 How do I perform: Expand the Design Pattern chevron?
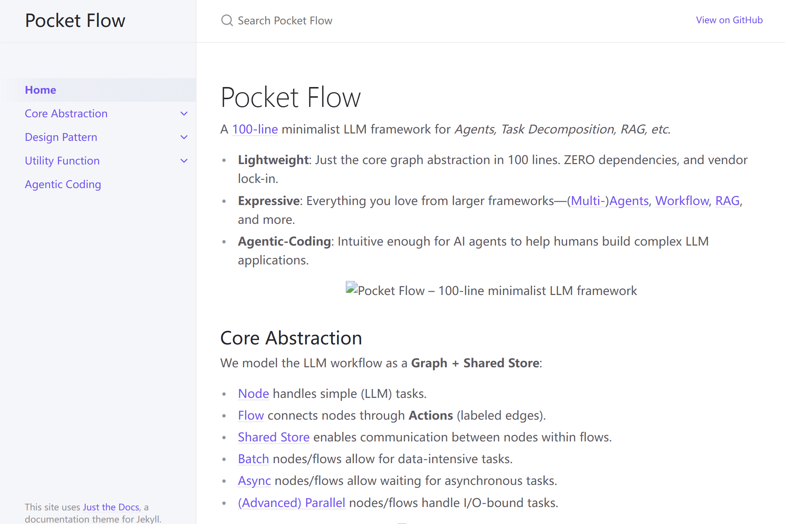(184, 137)
